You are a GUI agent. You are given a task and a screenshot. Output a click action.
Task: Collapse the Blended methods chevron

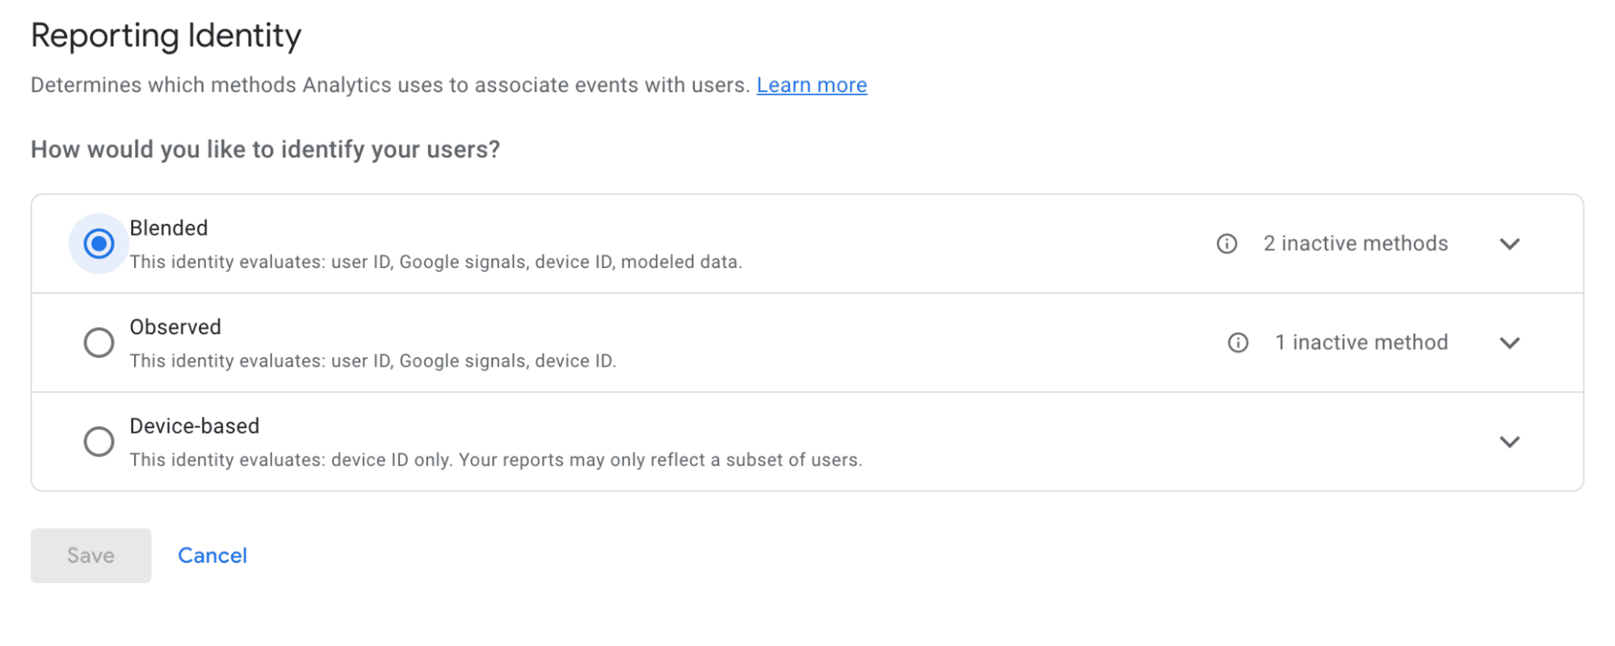(x=1510, y=243)
